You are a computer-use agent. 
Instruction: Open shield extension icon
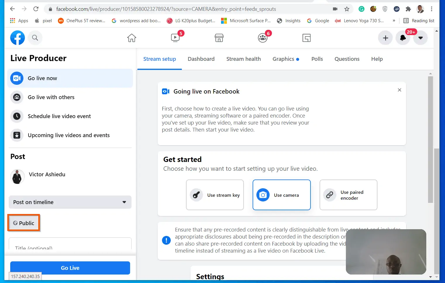385,9
